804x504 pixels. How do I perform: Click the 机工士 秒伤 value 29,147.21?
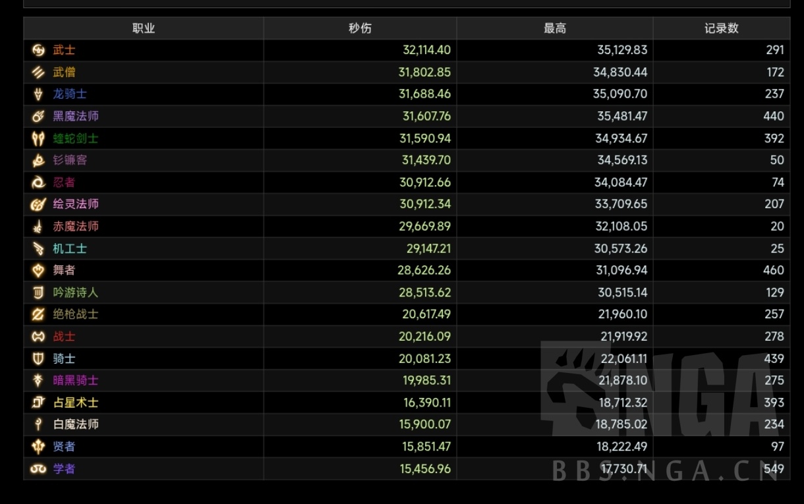pyautogui.click(x=428, y=248)
